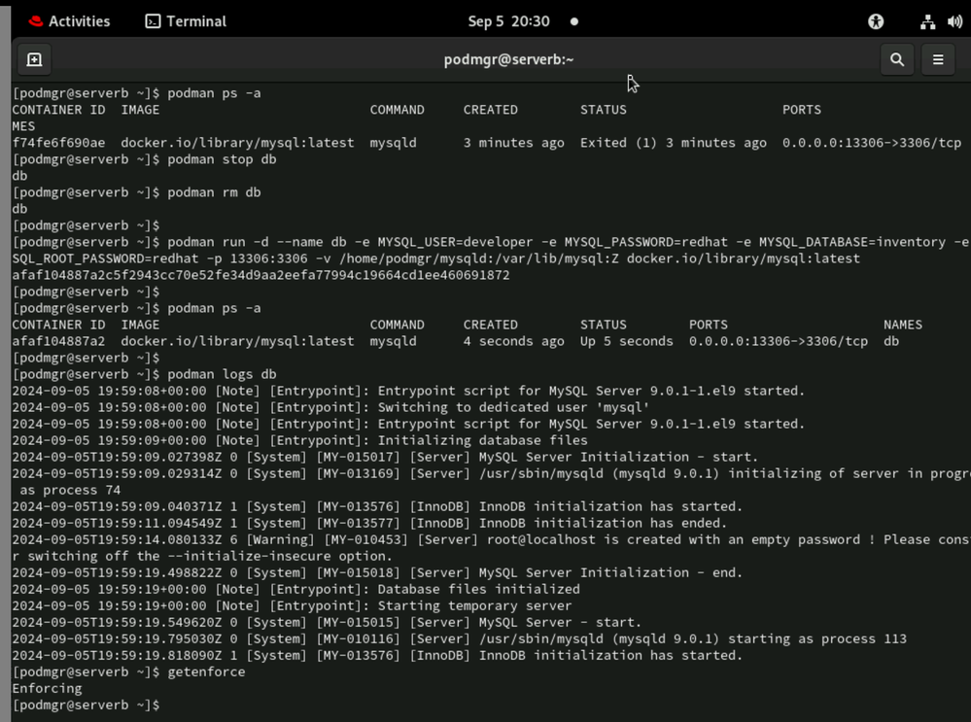Open the clock showing Sep 5 20:30
The width and height of the screenshot is (971, 722).
508,21
